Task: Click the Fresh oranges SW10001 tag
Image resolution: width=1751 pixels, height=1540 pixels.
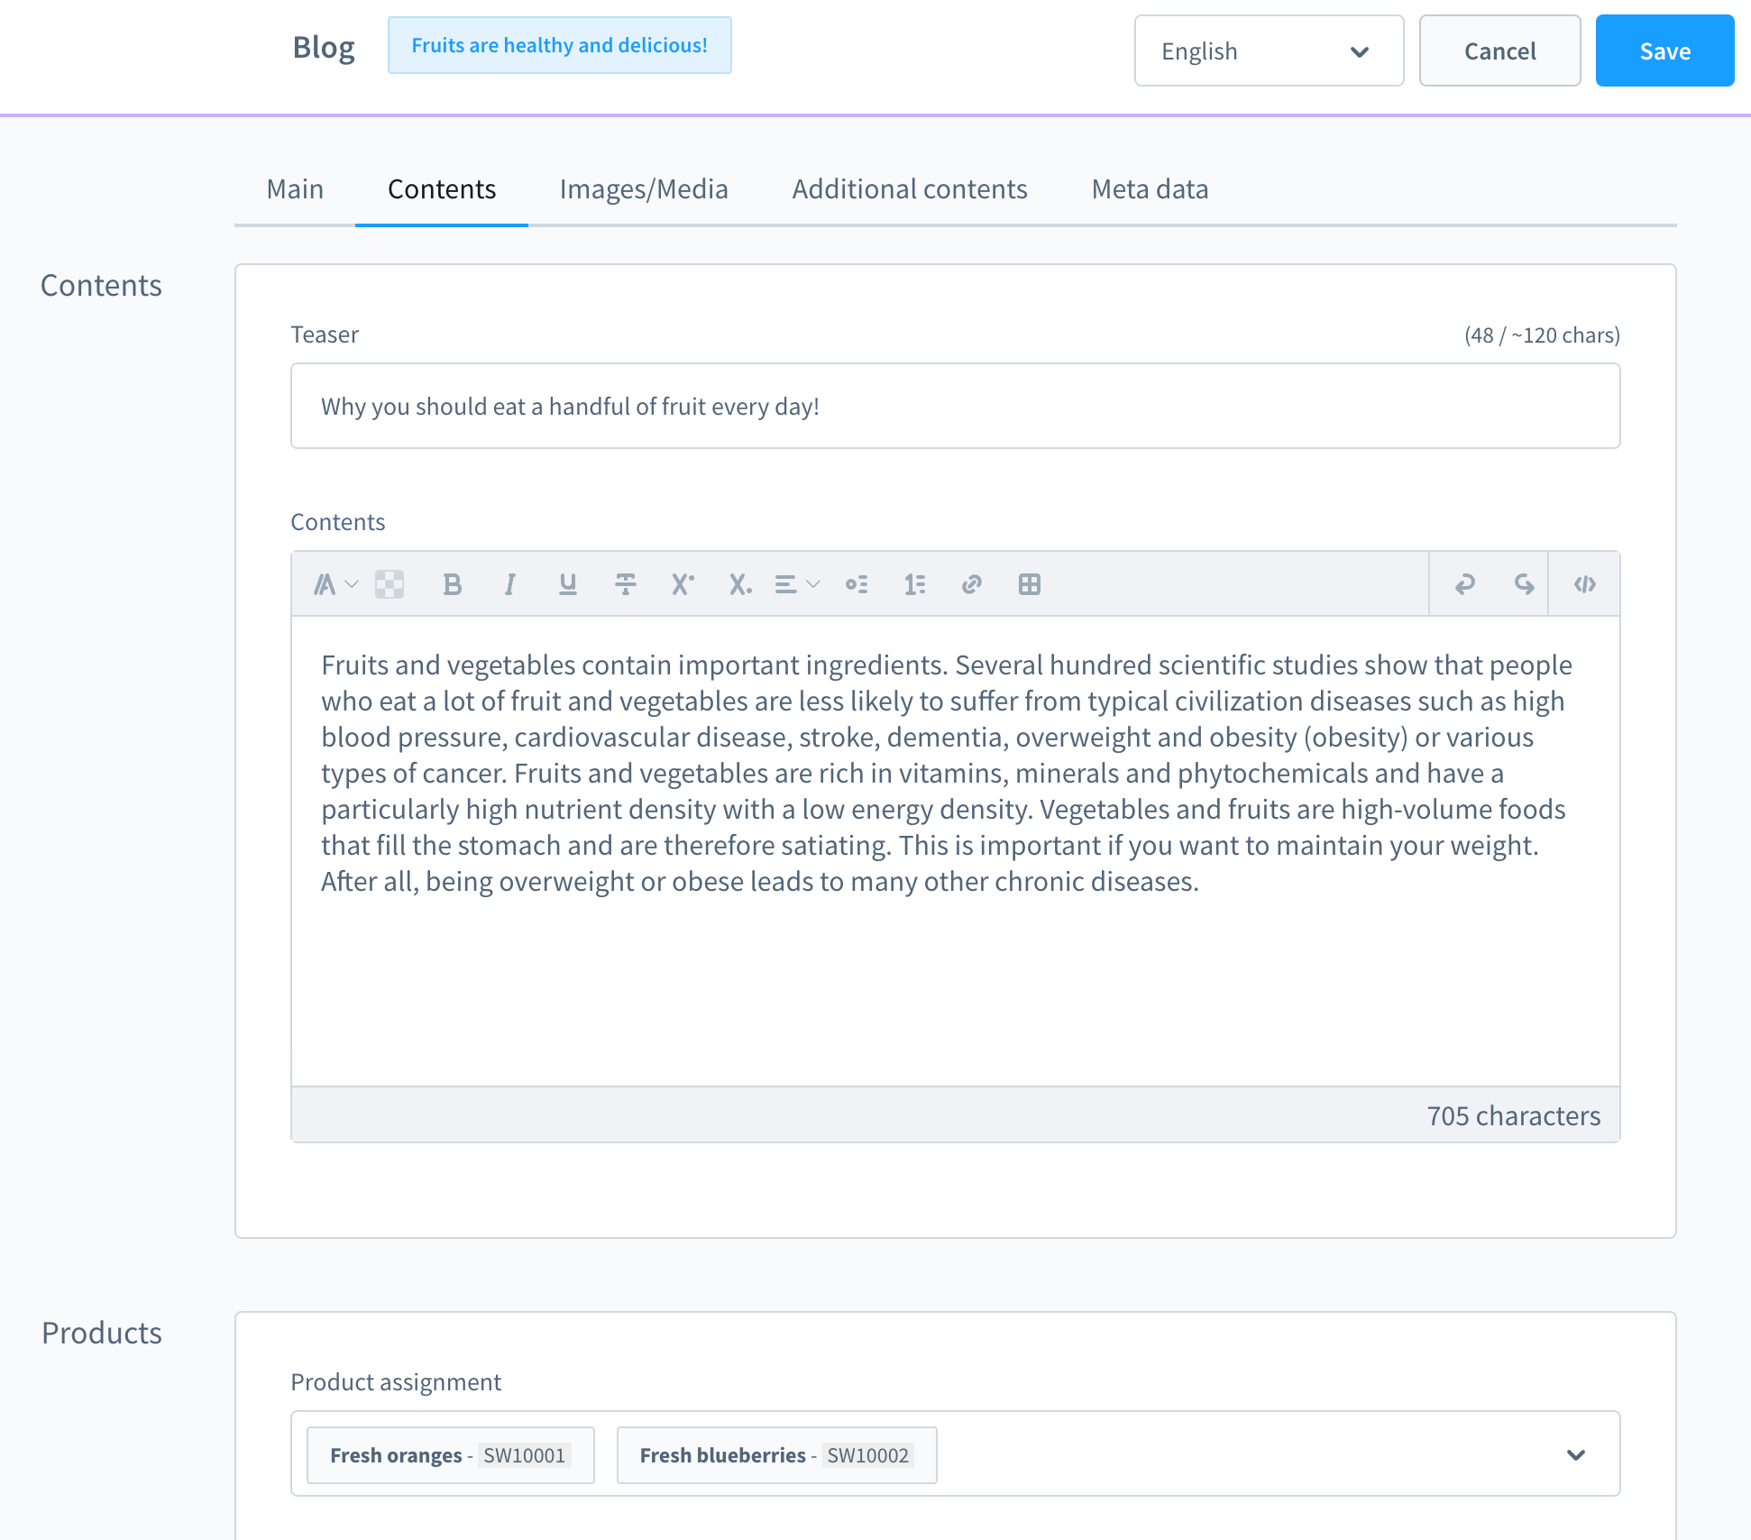Action: (x=450, y=1454)
